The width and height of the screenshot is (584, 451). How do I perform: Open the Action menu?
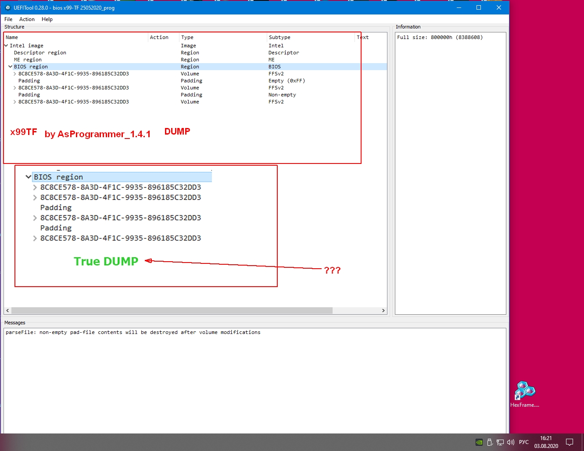[27, 19]
